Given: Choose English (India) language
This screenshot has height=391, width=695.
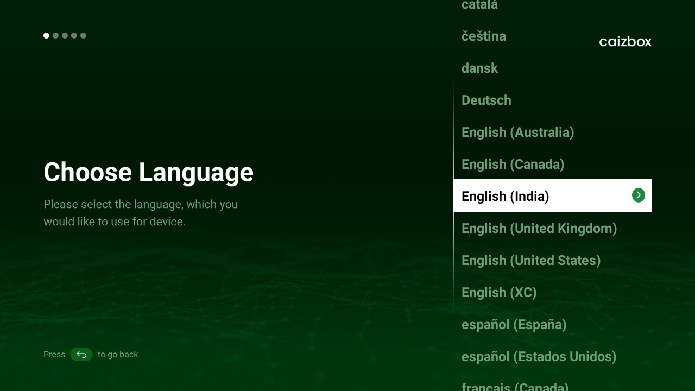Looking at the screenshot, I should (506, 196).
